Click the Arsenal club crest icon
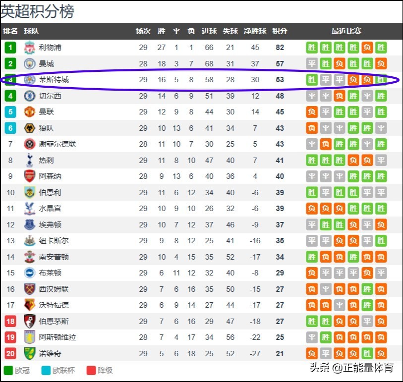 pos(30,176)
